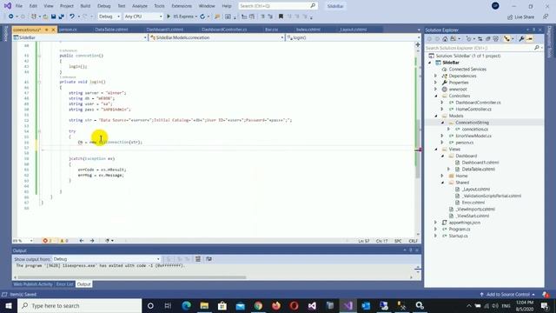Select HomeController.cs in Solution Explorer

473,109
